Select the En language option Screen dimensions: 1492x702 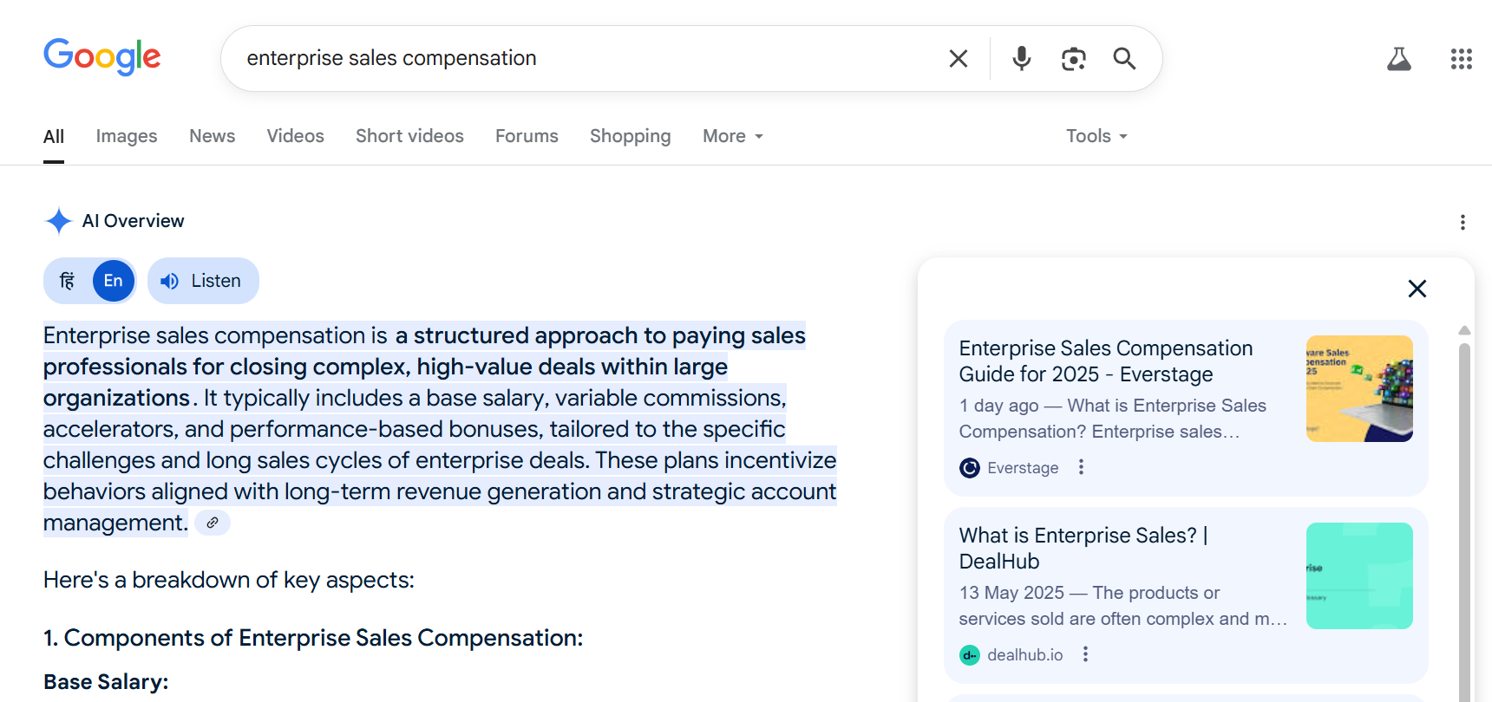pos(114,281)
